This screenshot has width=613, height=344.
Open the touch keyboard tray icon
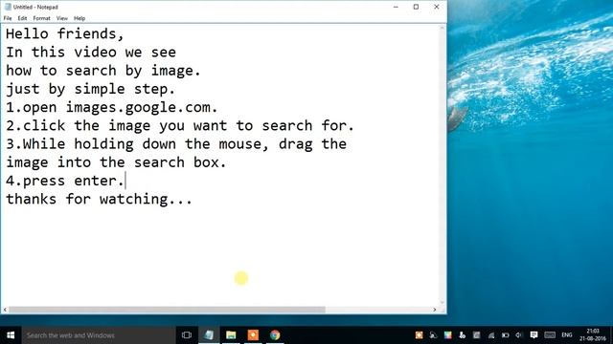click(x=550, y=335)
